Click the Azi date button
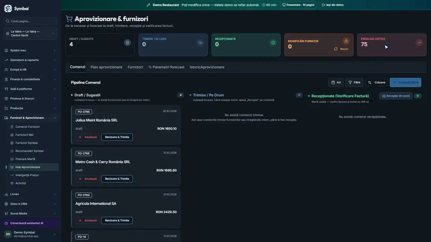The height and width of the screenshot is (242, 431). [x=336, y=82]
